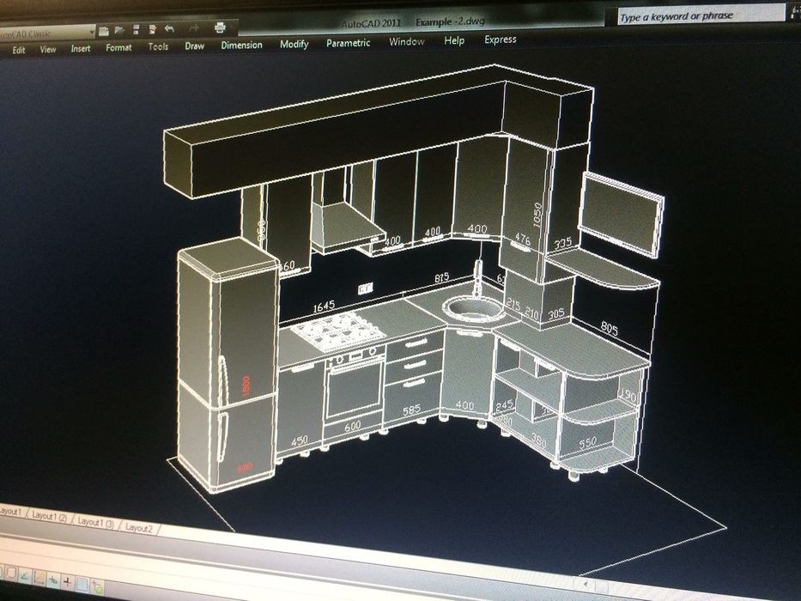
Task: Open the Express menu
Action: 501,39
